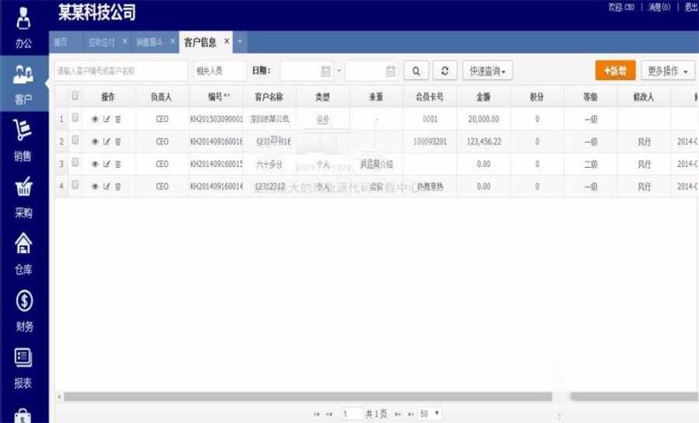Open the 更多操作 dropdown

pos(668,71)
